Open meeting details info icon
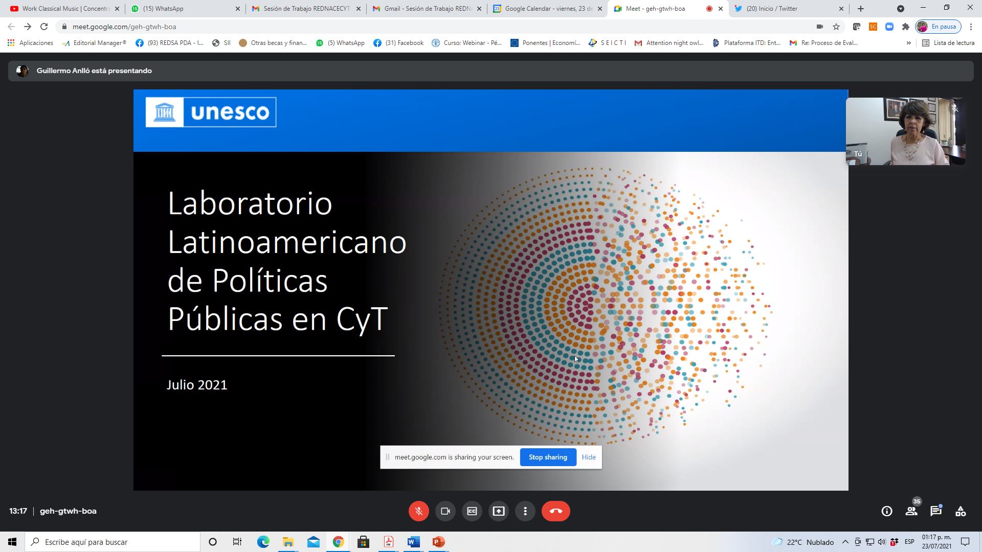 [886, 511]
